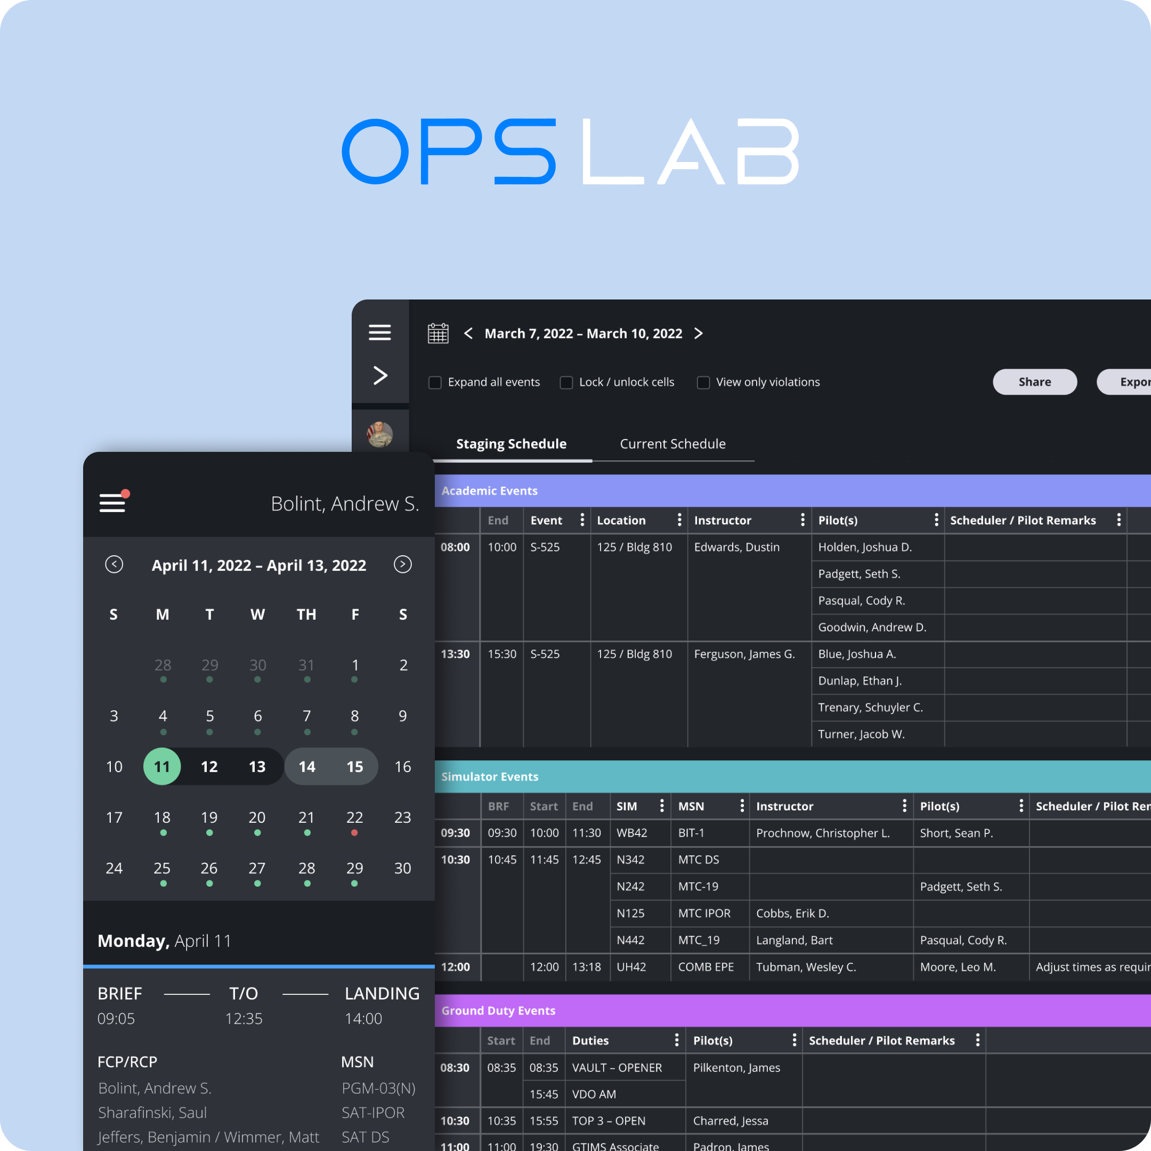Advance to the next schedule week
Screen dimensions: 1151x1151
tap(699, 333)
